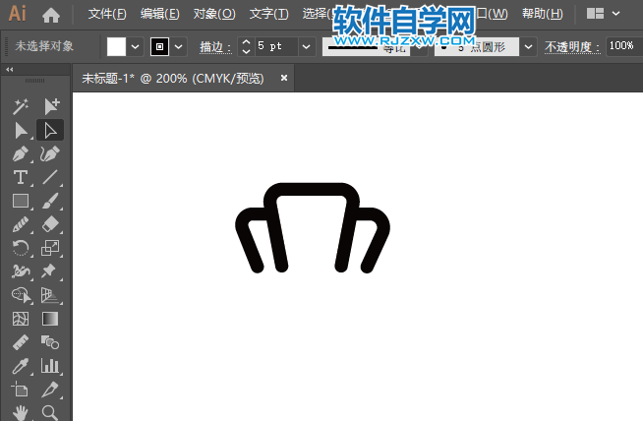Open the fill color dropdown arrow
643x421 pixels.
pos(136,47)
